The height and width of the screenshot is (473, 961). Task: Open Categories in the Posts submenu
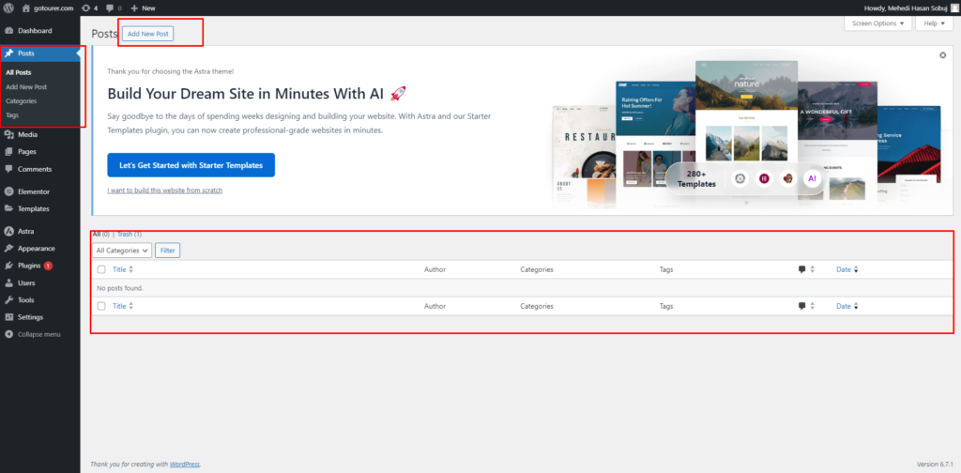pyautogui.click(x=22, y=101)
